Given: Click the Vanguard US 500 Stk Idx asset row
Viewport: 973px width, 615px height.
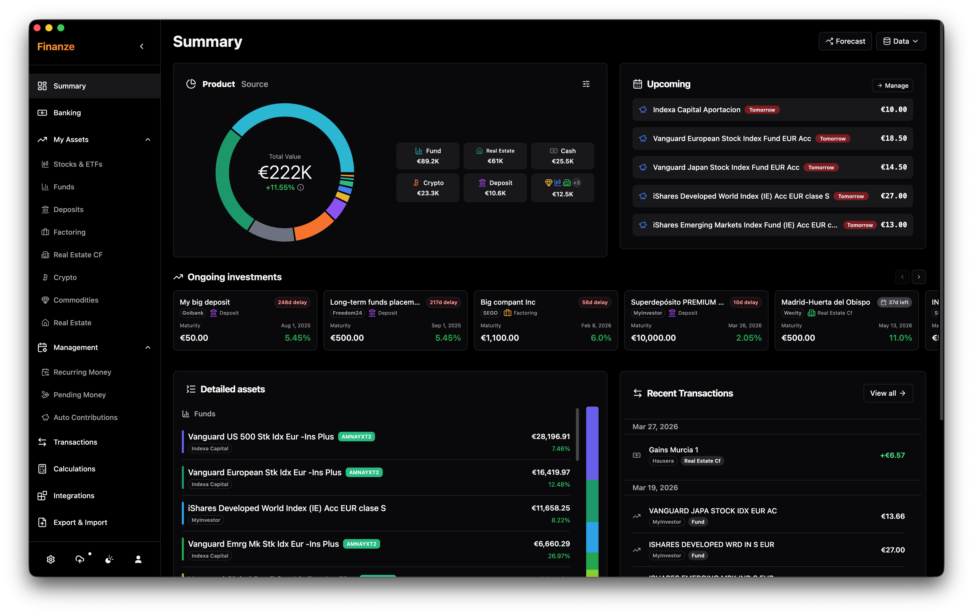Looking at the screenshot, I should 376,442.
